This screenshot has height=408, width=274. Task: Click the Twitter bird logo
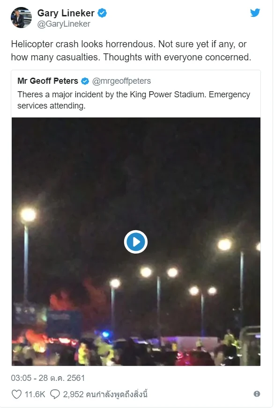tap(255, 13)
